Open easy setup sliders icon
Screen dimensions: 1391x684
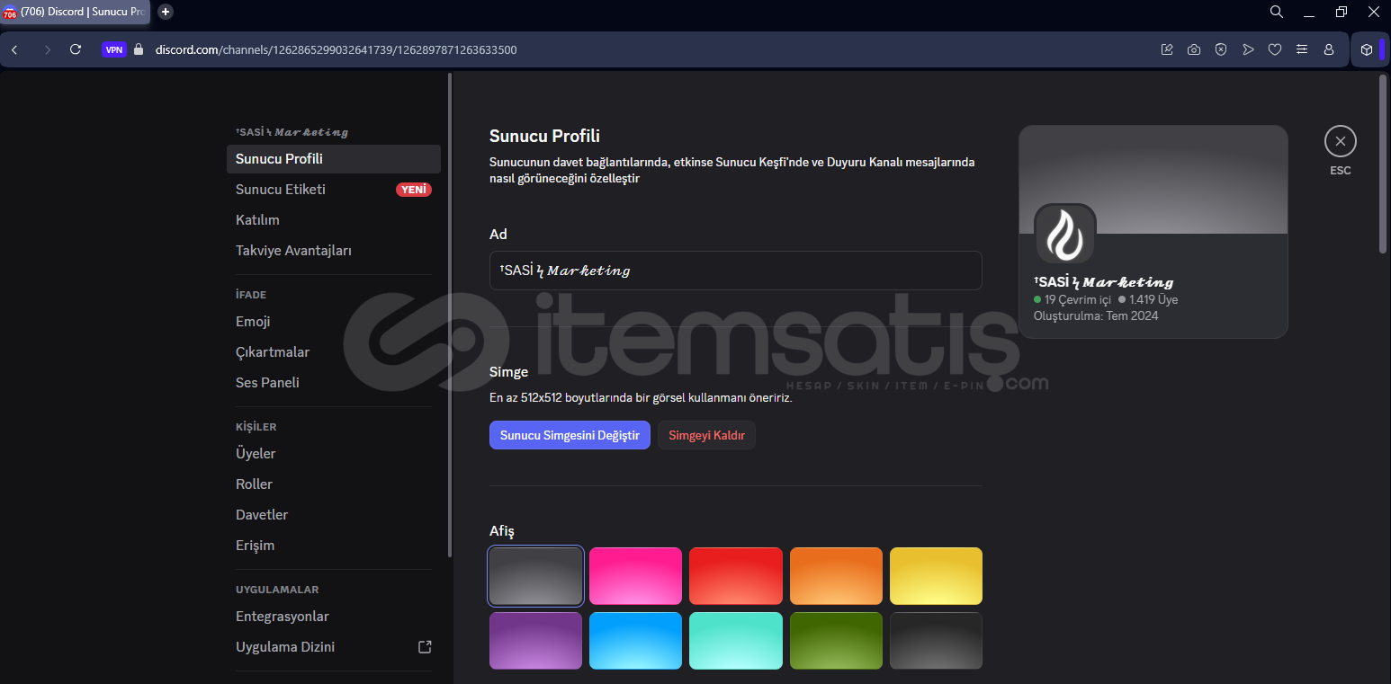(1302, 49)
